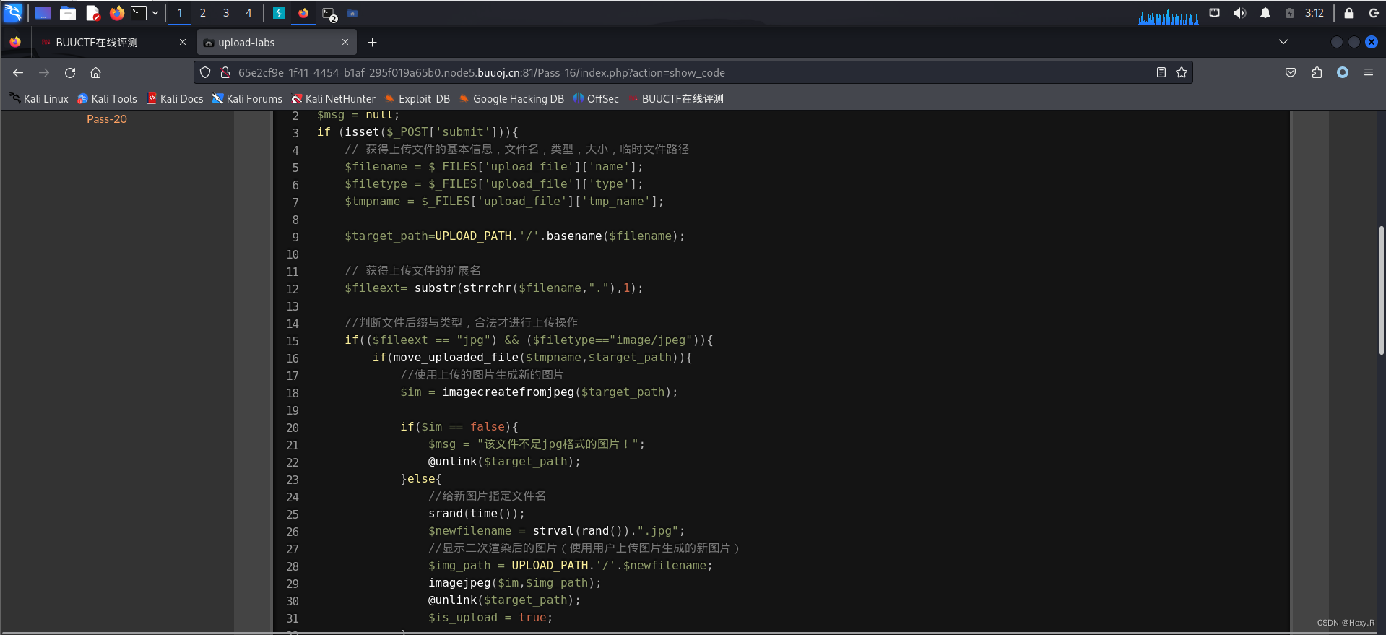This screenshot has height=635, width=1386.
Task: Open Kali Docs bookmark
Action: point(175,99)
